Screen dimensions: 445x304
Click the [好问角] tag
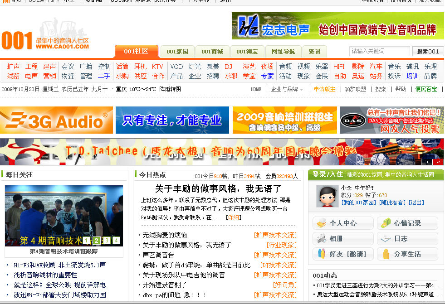(x=285, y=285)
